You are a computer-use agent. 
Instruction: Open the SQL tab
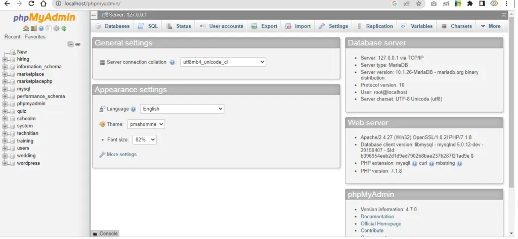click(x=148, y=26)
